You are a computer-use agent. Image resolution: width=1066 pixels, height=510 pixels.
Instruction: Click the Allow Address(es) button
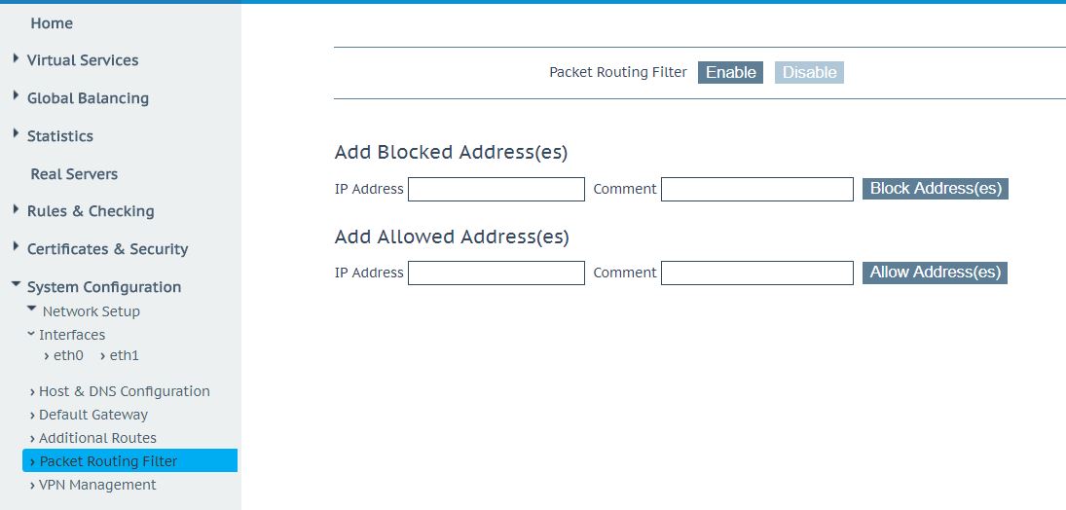click(935, 273)
